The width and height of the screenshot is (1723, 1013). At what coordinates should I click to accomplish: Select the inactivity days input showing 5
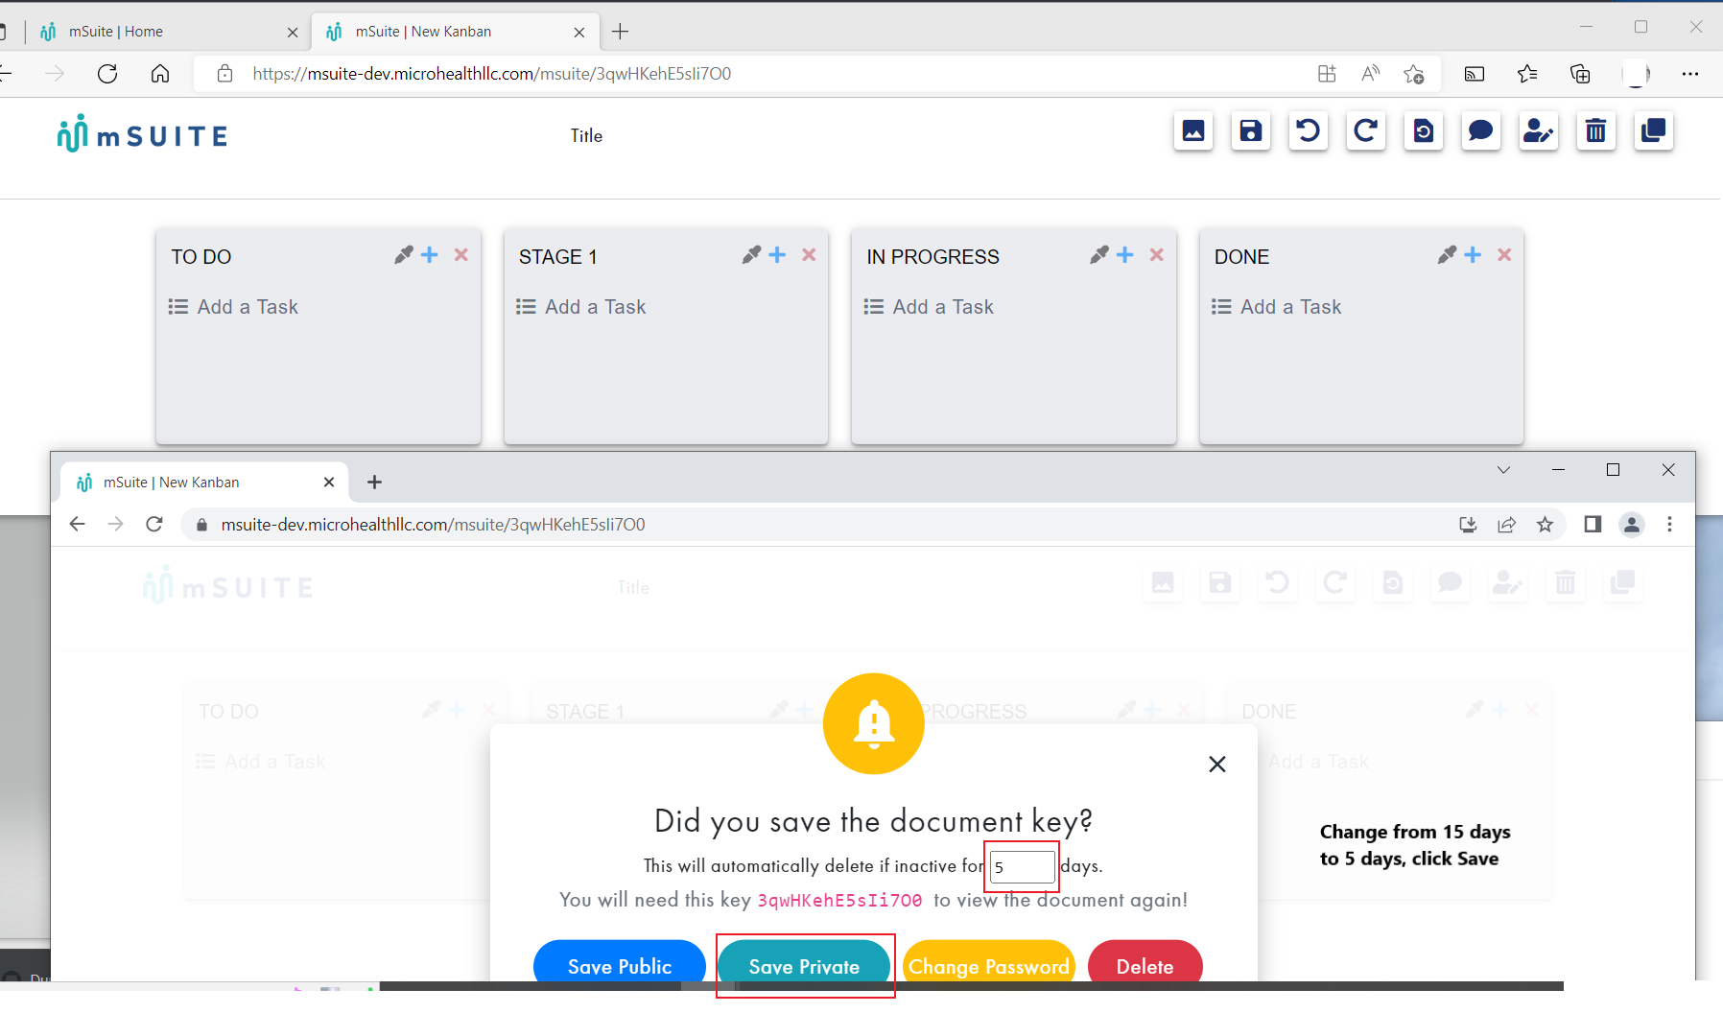click(1021, 866)
